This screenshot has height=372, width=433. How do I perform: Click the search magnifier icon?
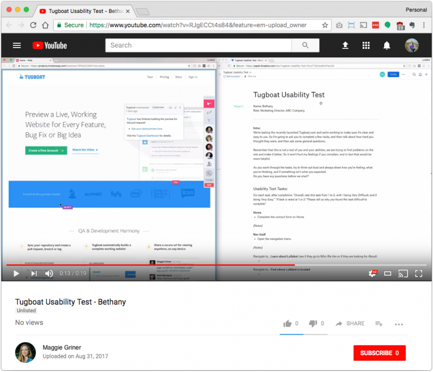point(306,45)
